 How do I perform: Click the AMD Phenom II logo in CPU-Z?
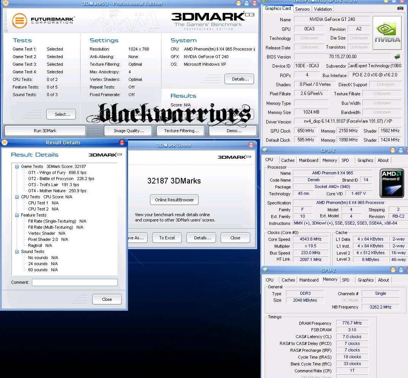pos(392,183)
